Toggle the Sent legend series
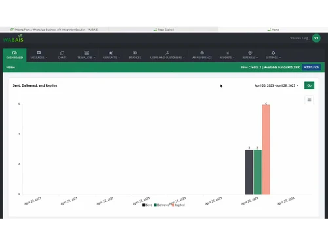This screenshot has width=328, height=246. 147,205
